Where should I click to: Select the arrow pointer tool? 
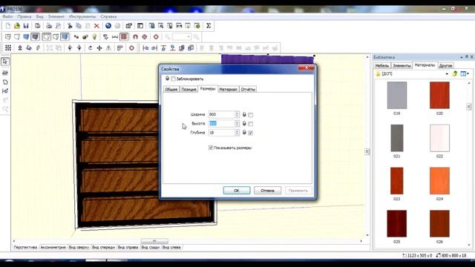[x=5, y=62]
